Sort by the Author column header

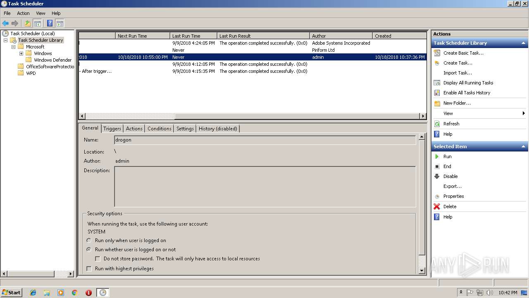[x=341, y=36]
